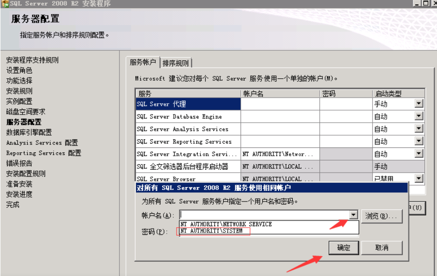This screenshot has height=276, width=437.
Task: Click 实例配置 in the sidebar
Action: (x=19, y=102)
